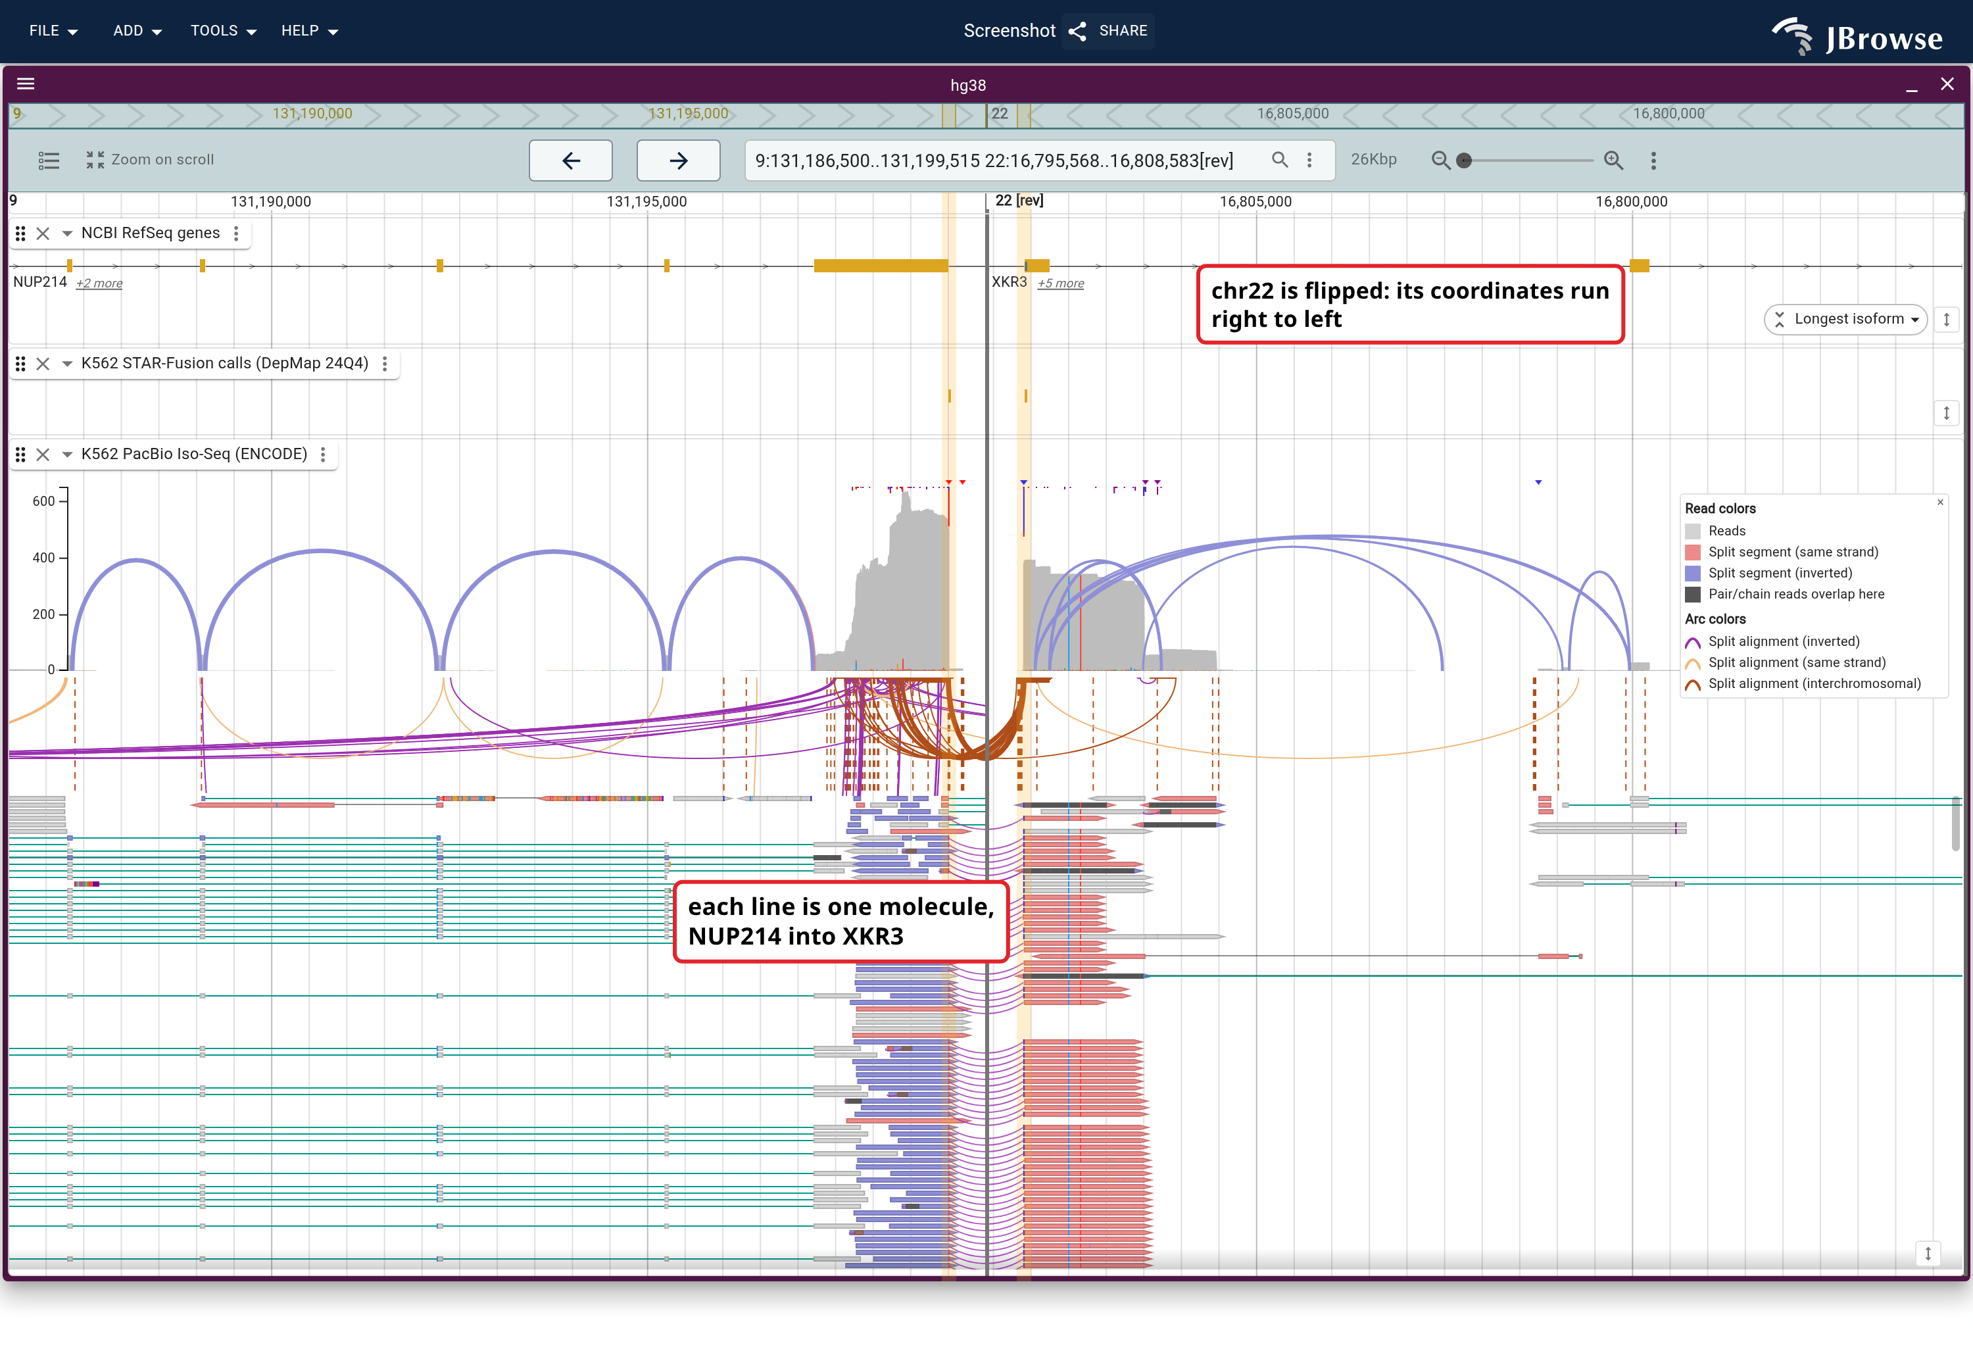The height and width of the screenshot is (1355, 1973).
Task: Open the TOOLS menu
Action: point(224,30)
